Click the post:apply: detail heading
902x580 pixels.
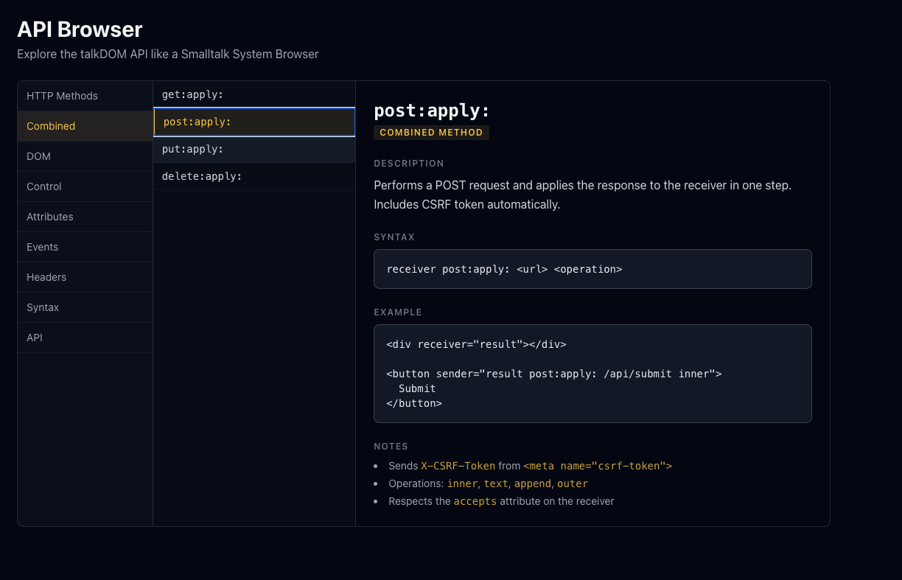coord(432,111)
